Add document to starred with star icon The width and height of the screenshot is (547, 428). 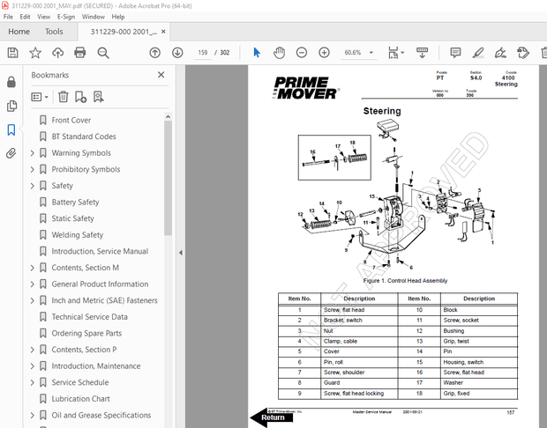(35, 53)
